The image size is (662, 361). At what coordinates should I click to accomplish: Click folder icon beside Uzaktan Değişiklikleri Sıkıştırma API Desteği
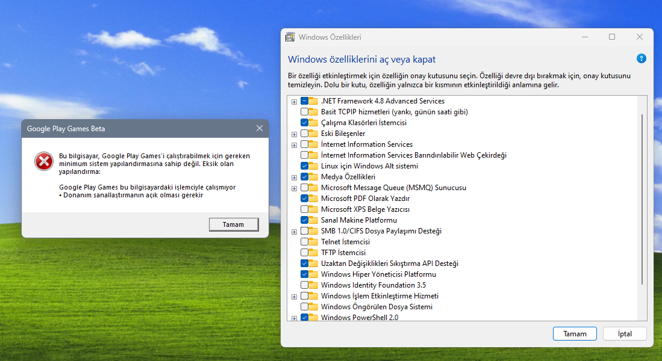coord(313,263)
